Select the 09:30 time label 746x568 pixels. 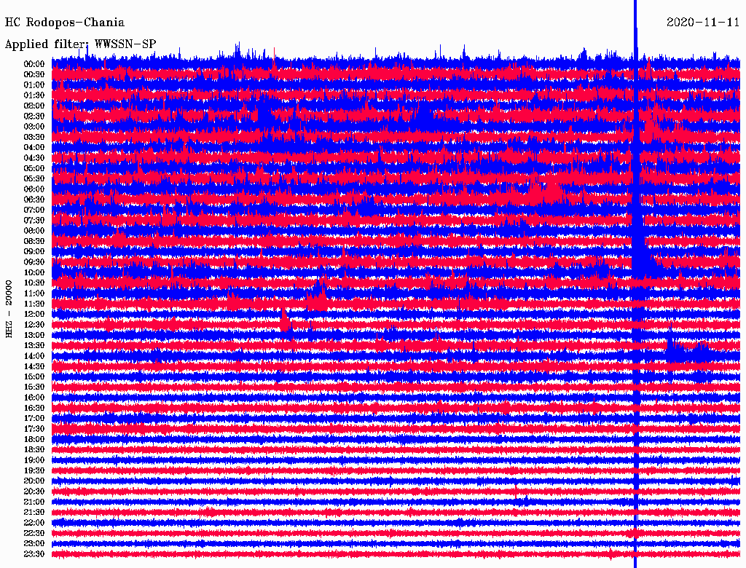(x=34, y=262)
